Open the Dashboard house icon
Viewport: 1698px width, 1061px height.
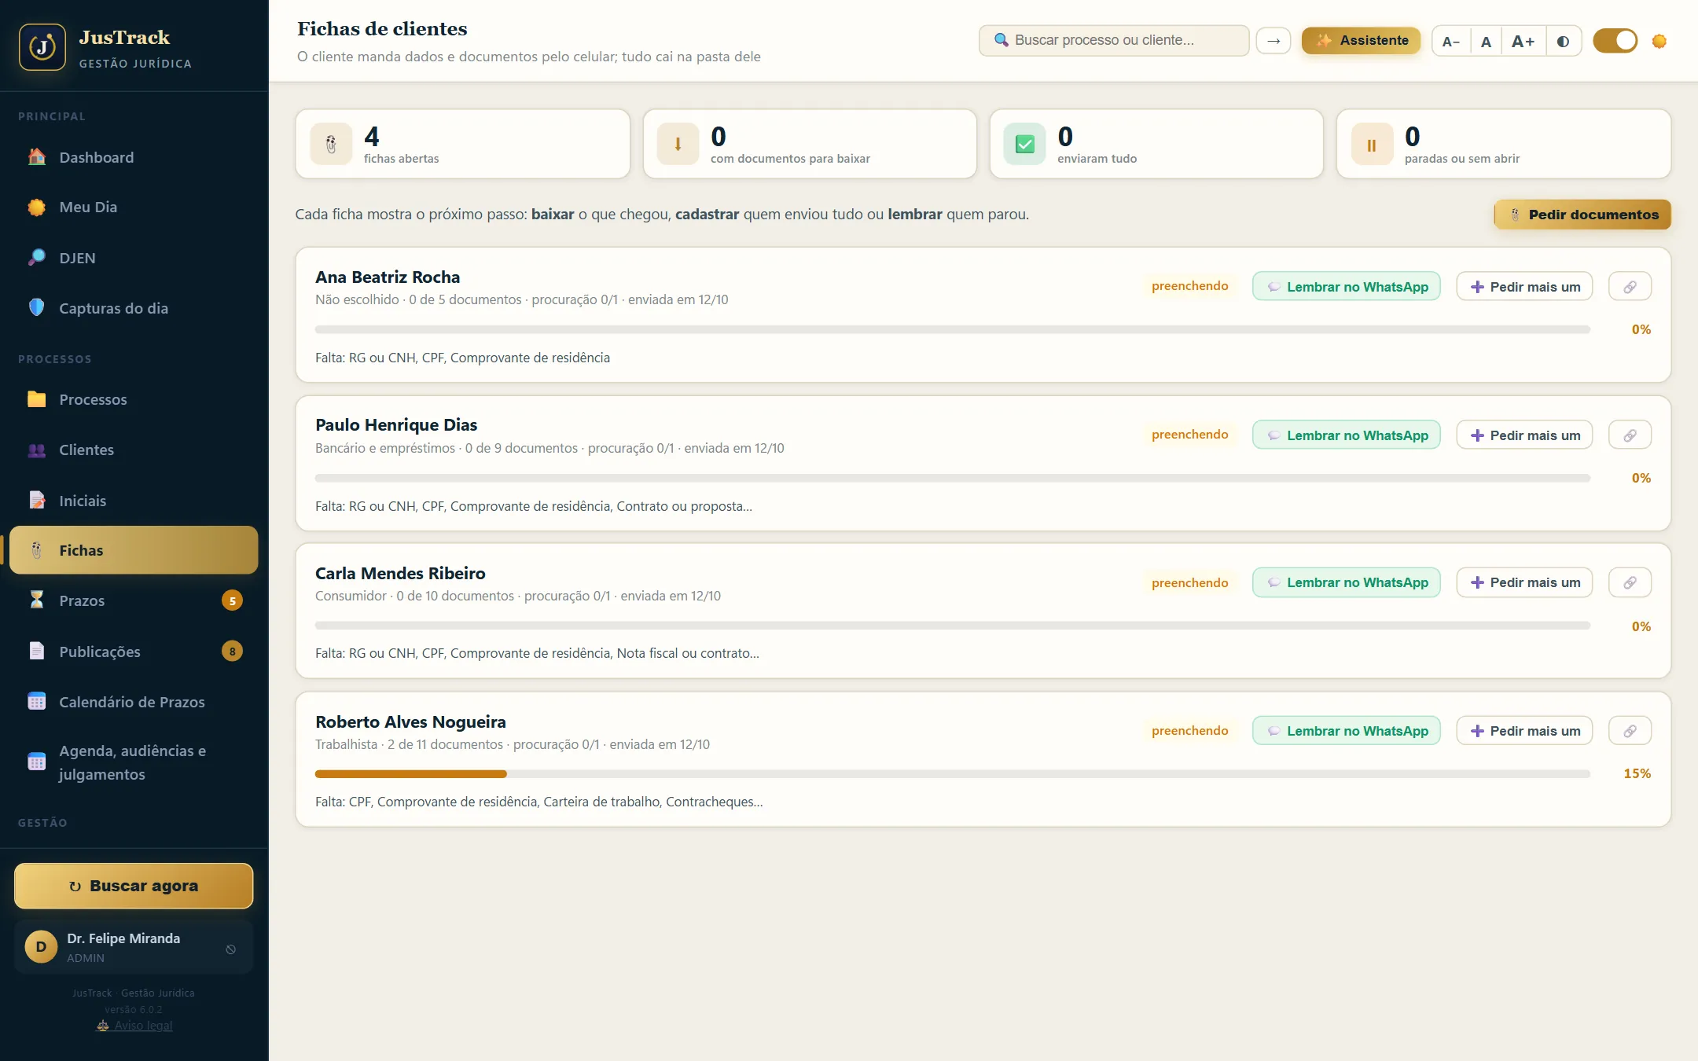tap(36, 157)
